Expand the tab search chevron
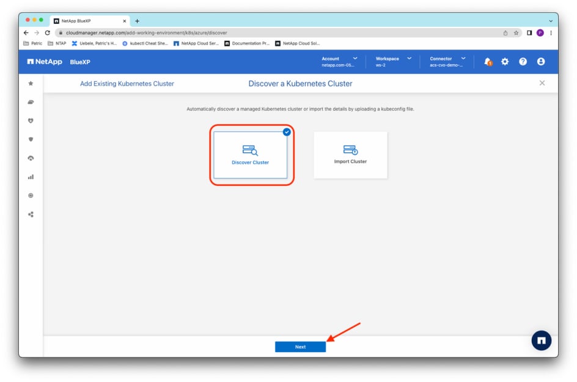Viewport: 577px width, 382px height. (x=551, y=21)
